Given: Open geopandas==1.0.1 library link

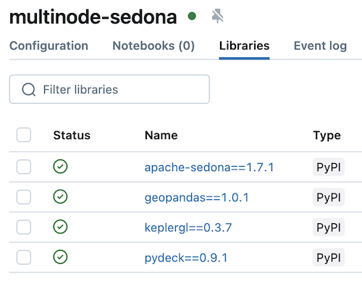Looking at the screenshot, I should point(197,197).
